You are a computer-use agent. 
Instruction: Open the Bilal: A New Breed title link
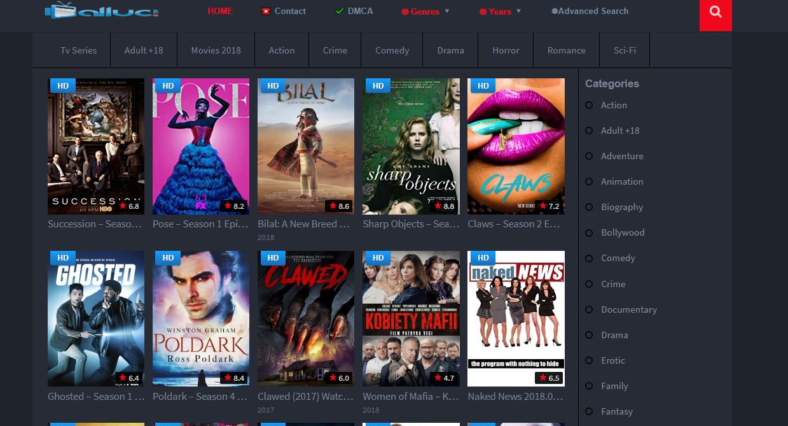pos(304,224)
